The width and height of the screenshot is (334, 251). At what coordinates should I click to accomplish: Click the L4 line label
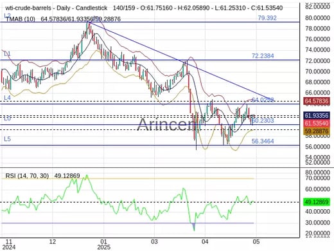7,98
